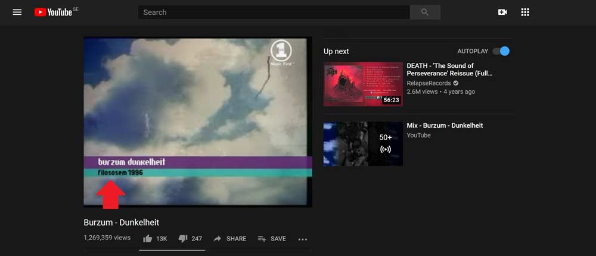Open the Mix Burzum Dunkelheit thumbnail
Viewport: 596px width, 256px height.
coord(363,144)
